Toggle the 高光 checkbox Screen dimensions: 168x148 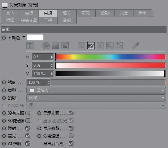(28, 136)
